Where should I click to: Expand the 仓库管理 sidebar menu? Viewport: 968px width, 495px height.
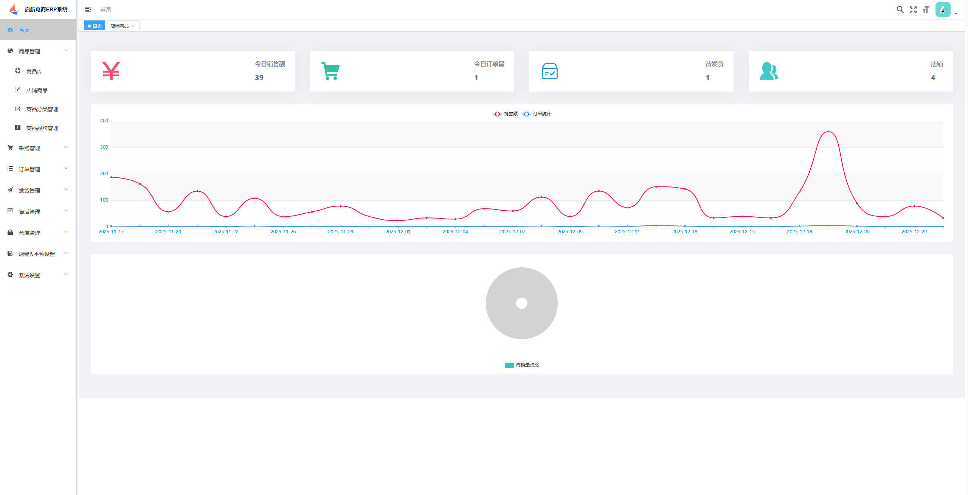(38, 233)
